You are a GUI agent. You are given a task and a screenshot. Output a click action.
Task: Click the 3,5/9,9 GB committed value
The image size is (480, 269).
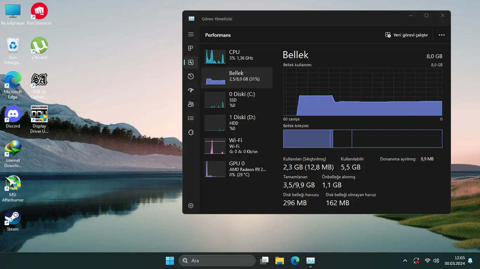(x=299, y=185)
